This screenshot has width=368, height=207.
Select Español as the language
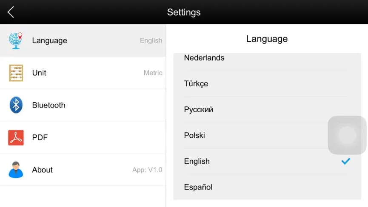pos(198,187)
